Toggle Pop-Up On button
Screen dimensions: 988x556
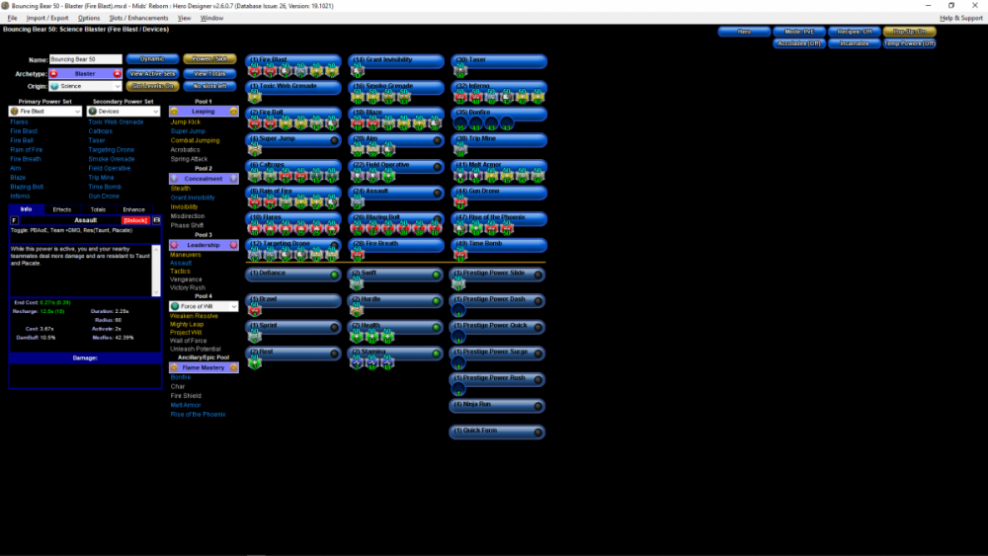point(909,32)
